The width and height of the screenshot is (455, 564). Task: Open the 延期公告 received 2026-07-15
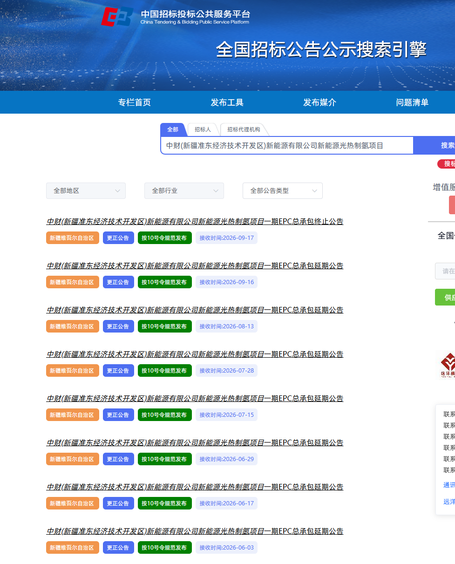[195, 398]
